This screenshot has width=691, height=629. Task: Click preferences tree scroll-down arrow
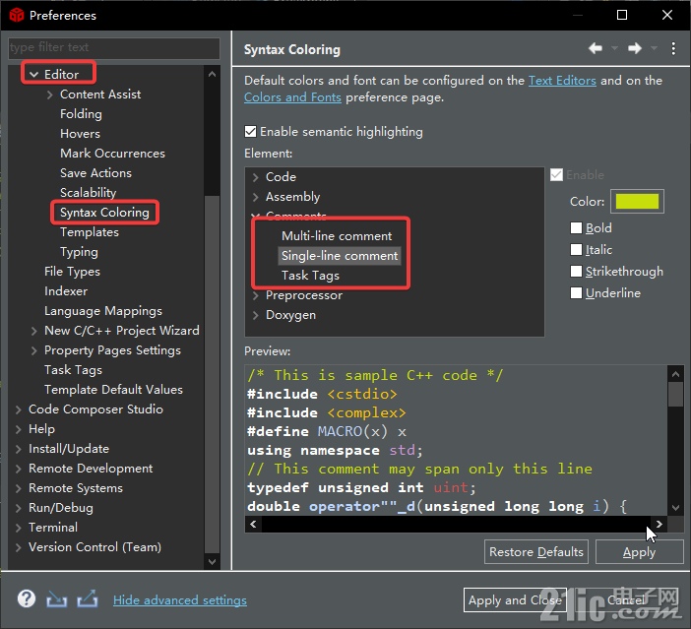point(212,561)
